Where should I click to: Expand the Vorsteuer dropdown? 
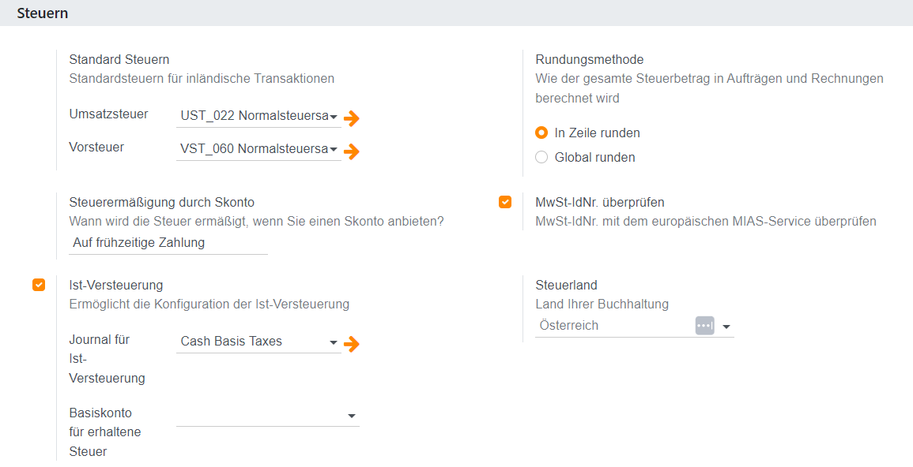(x=334, y=149)
